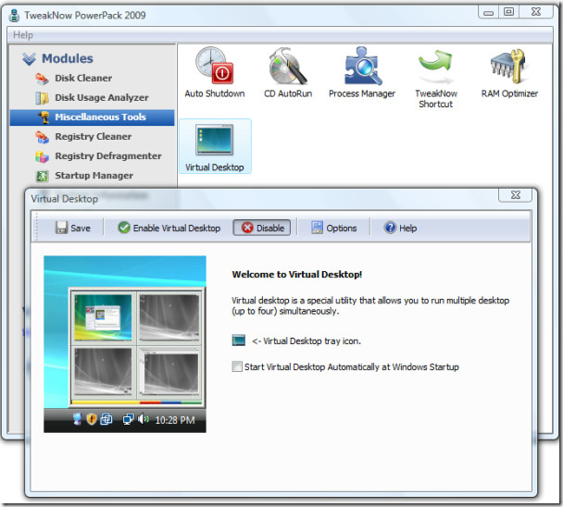
Task: Open the Help menu in main window
Action: click(23, 35)
